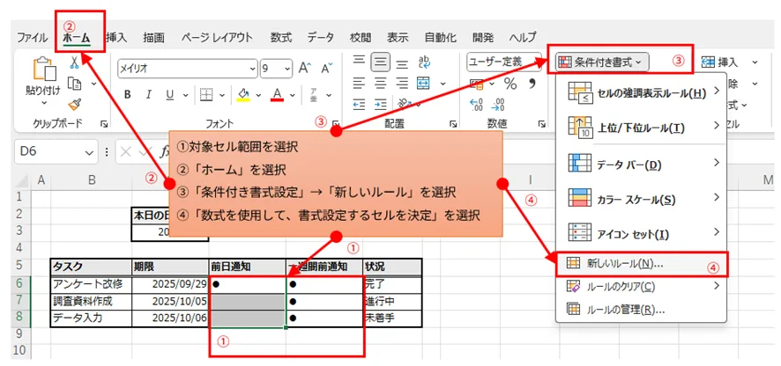The image size is (781, 366).
Task: Click the Increase Decimal icon
Action: 476,105
